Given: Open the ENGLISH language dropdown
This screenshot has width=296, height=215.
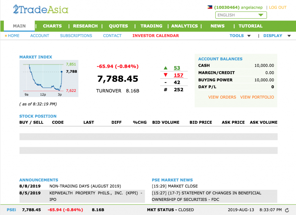Looking at the screenshot, I should [241, 15].
